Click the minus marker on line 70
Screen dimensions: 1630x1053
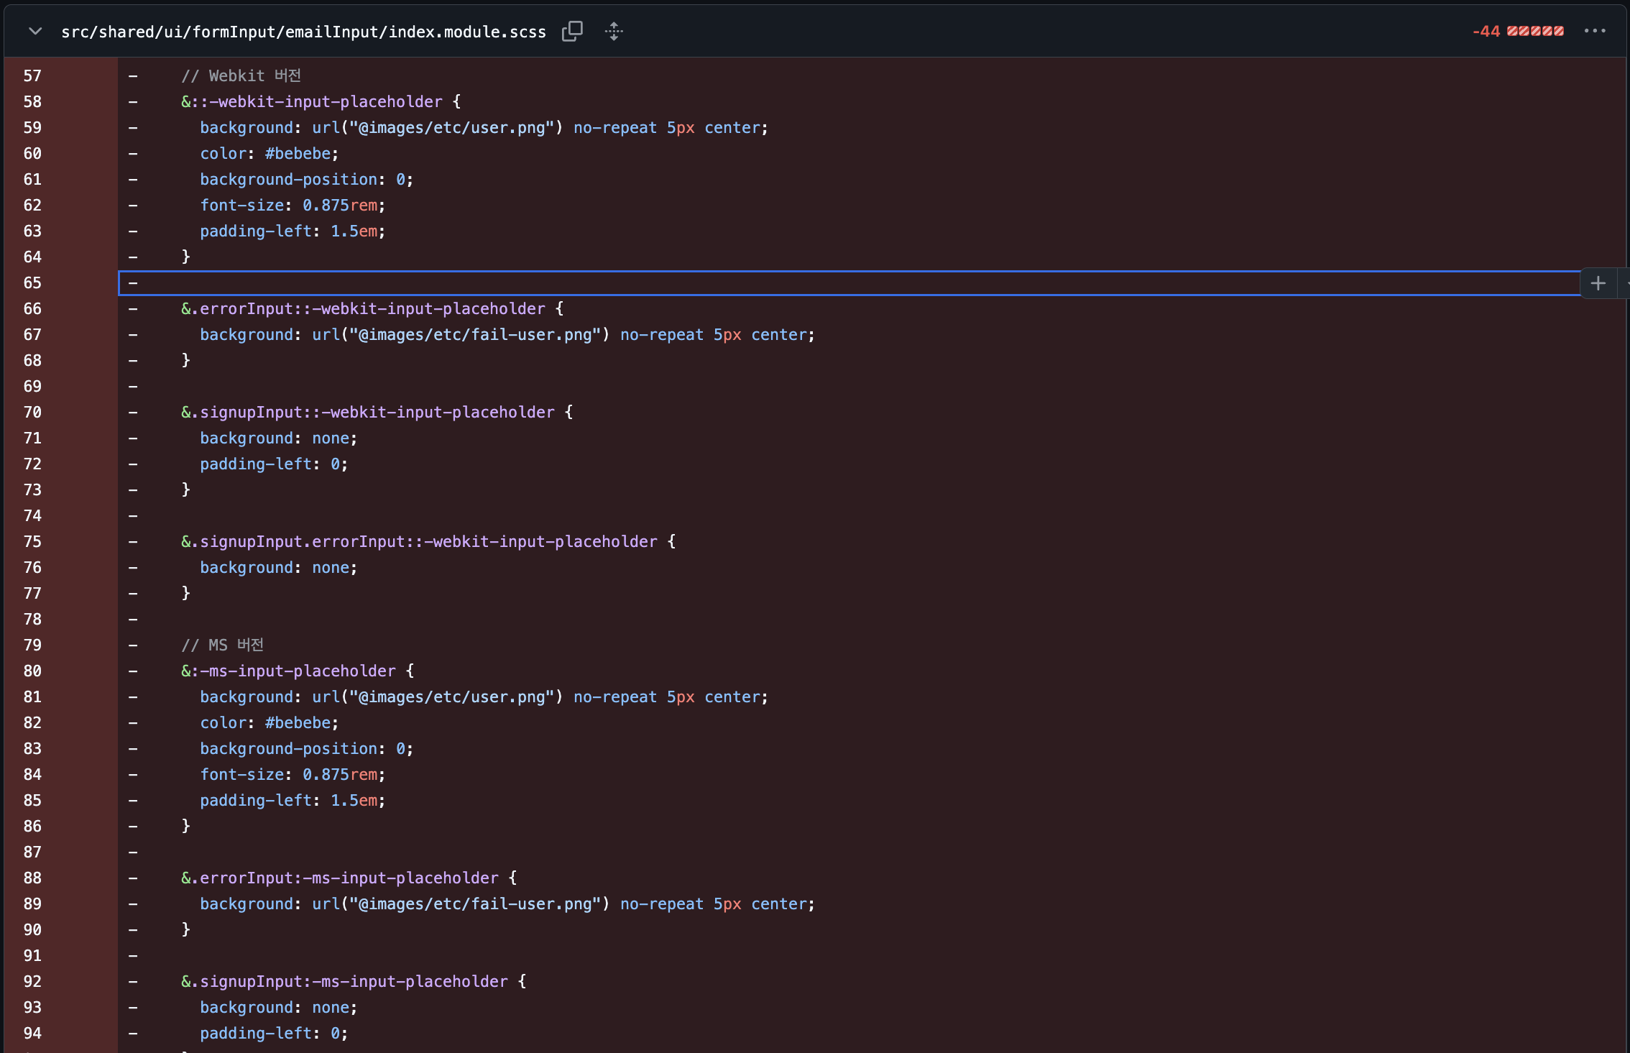coord(133,413)
